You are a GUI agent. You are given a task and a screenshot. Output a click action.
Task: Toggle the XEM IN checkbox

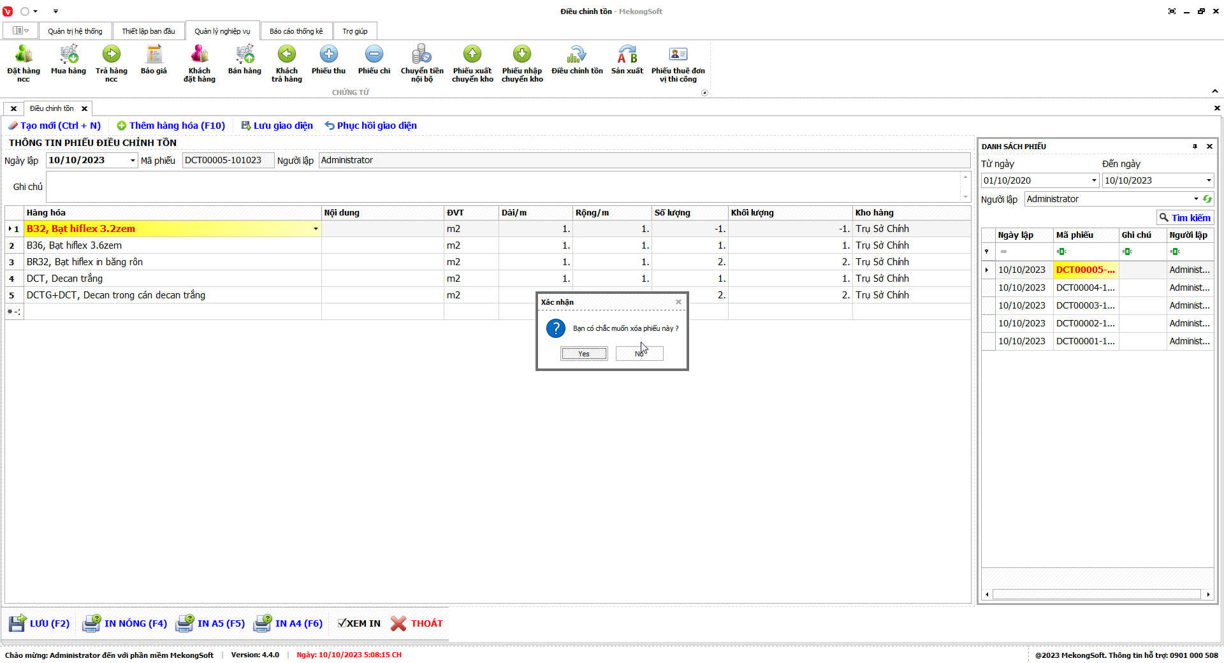[x=342, y=623]
